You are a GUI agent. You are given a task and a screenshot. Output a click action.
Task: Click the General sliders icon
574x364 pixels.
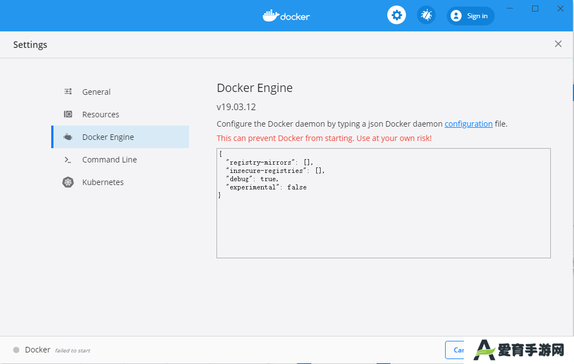68,91
